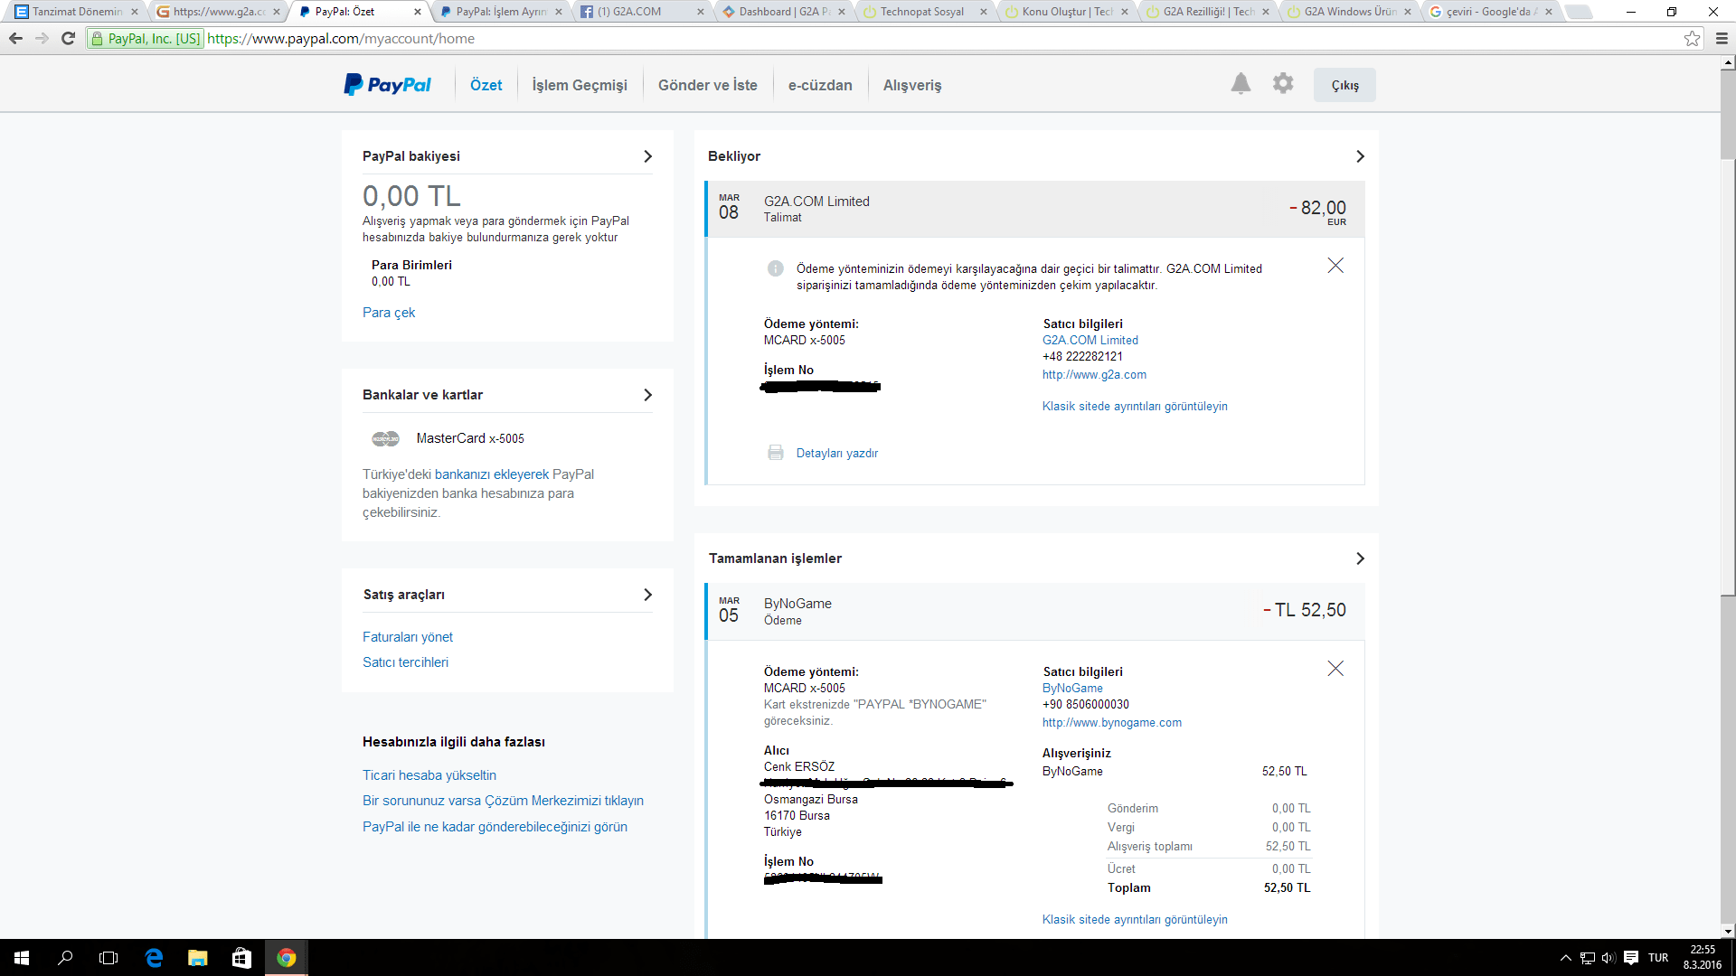Bookmark page with star icon
This screenshot has height=976, width=1736.
click(x=1692, y=39)
